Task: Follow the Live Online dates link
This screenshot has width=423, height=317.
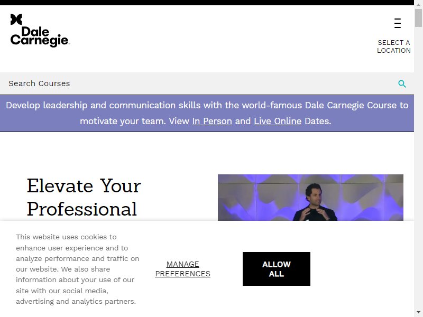Action: pyautogui.click(x=278, y=122)
